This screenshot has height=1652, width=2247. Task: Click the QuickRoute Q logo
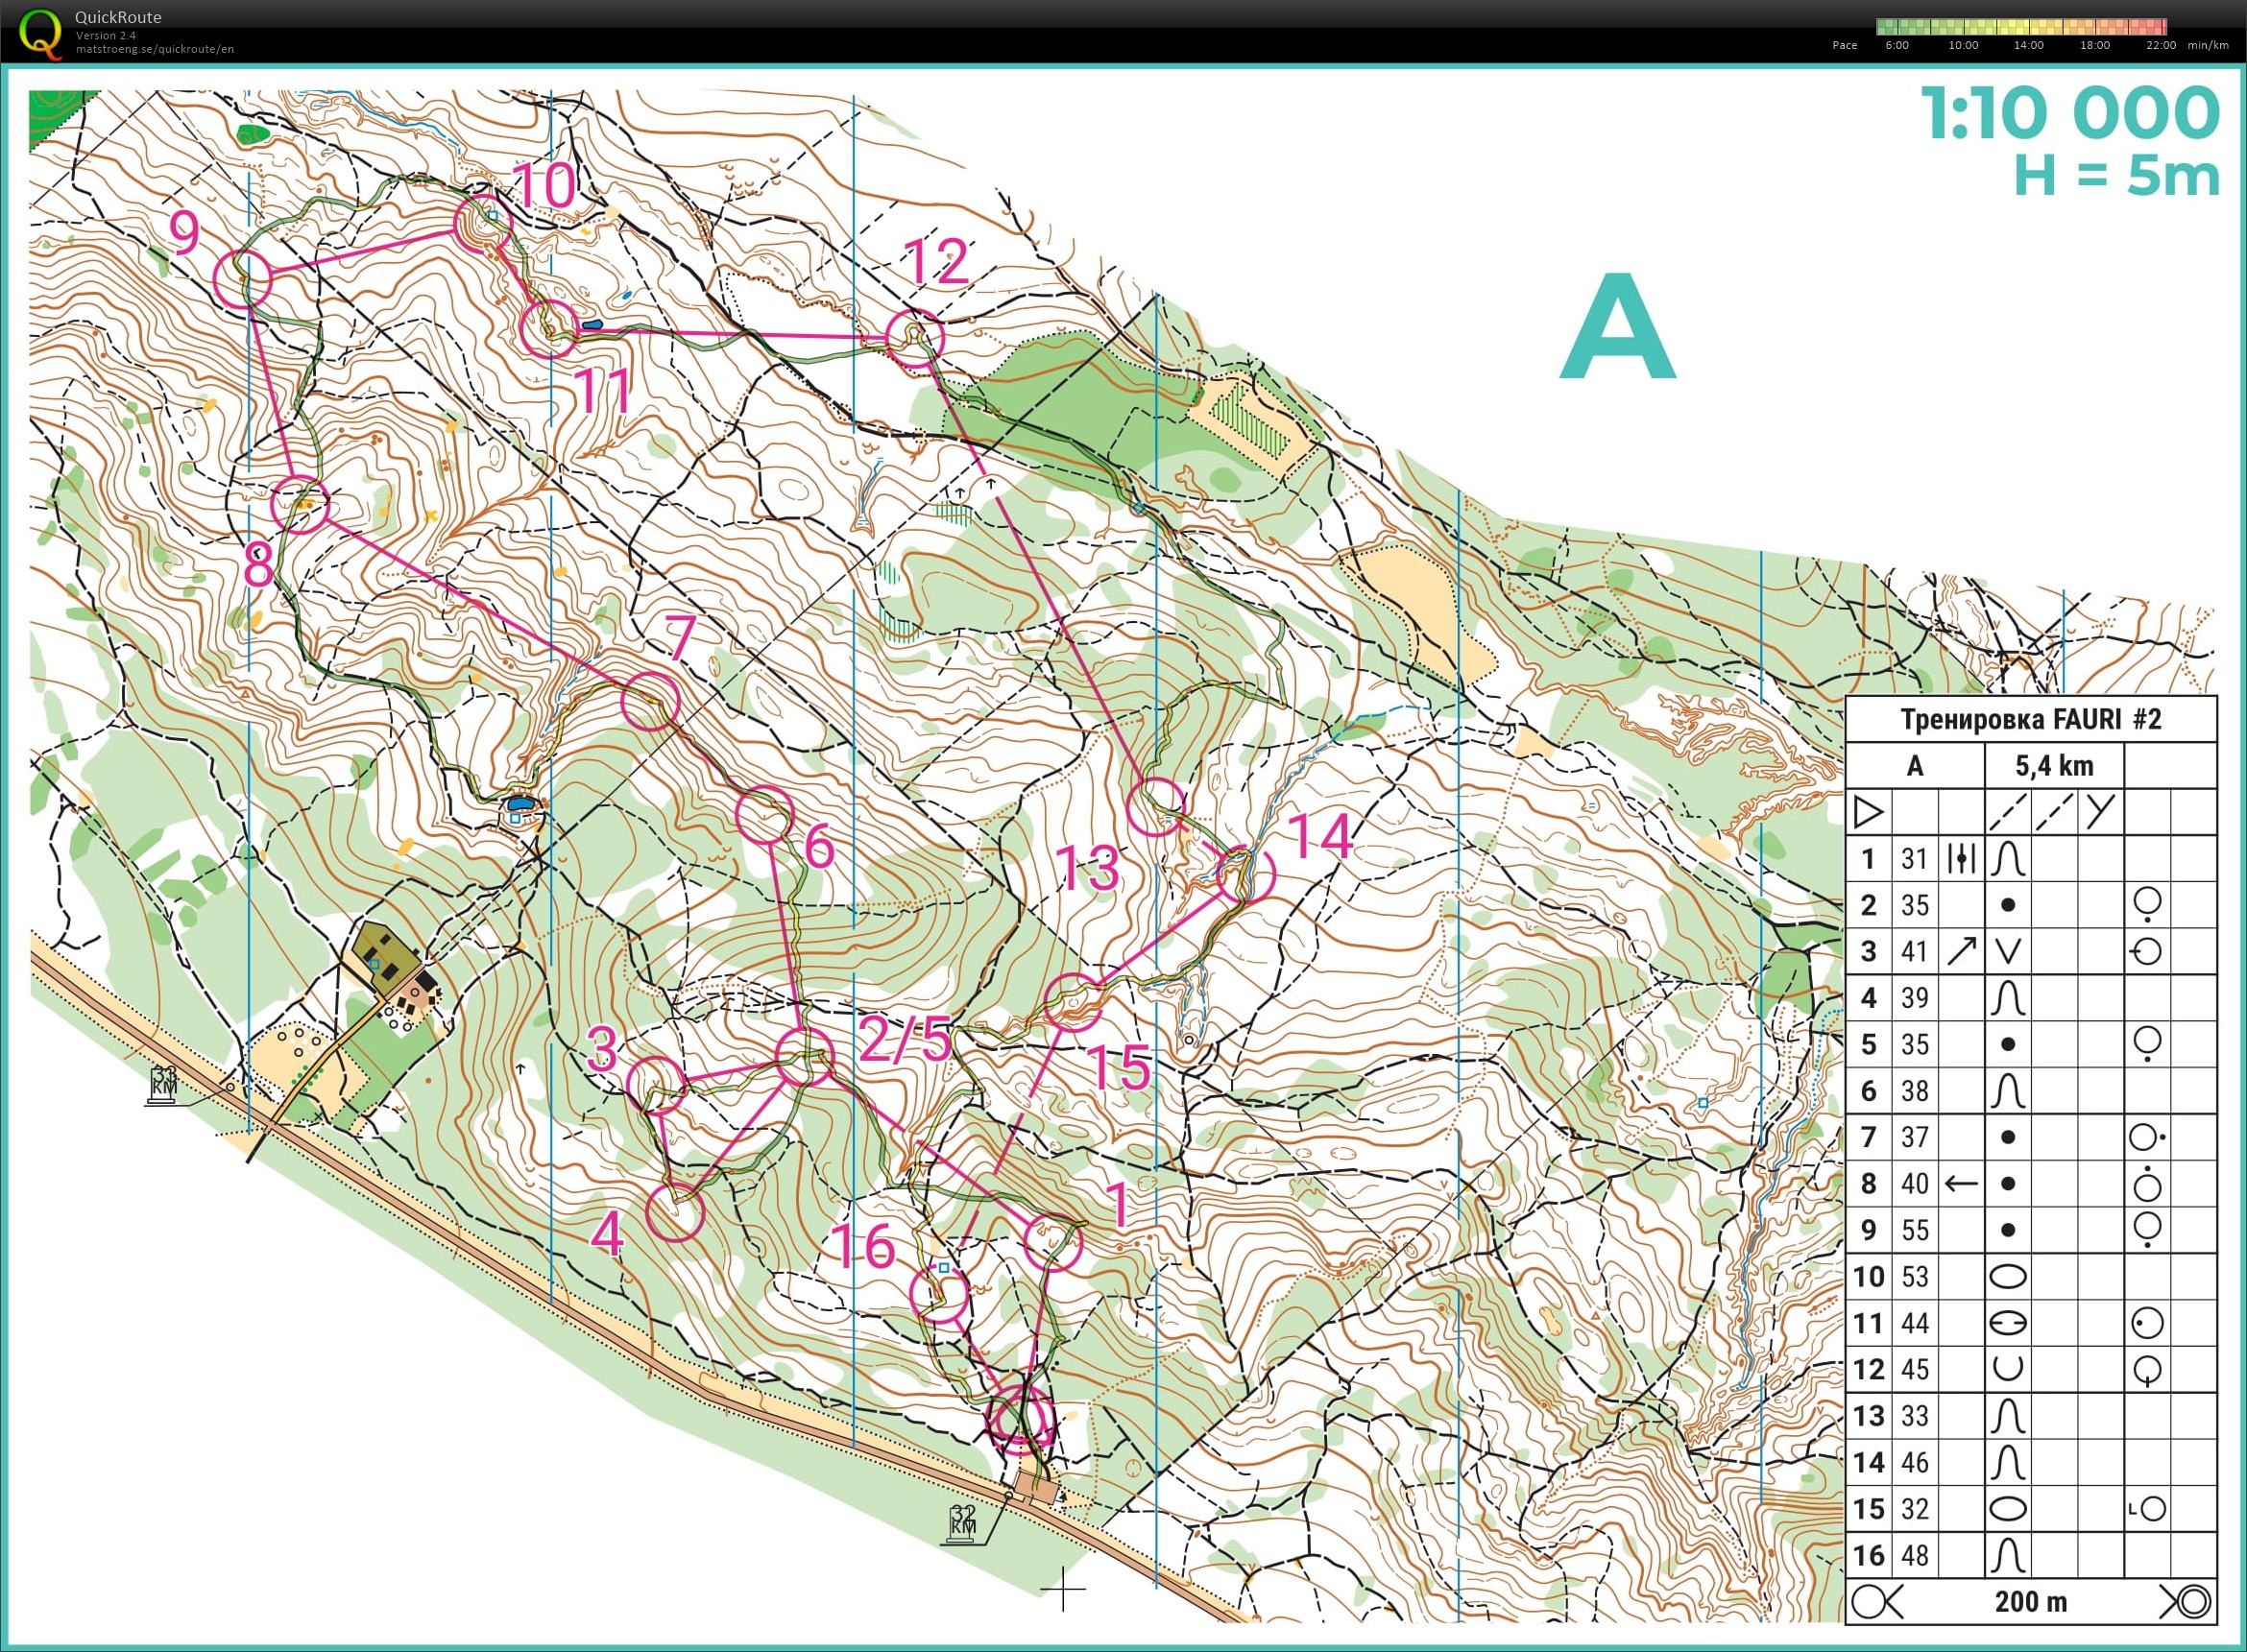point(40,33)
